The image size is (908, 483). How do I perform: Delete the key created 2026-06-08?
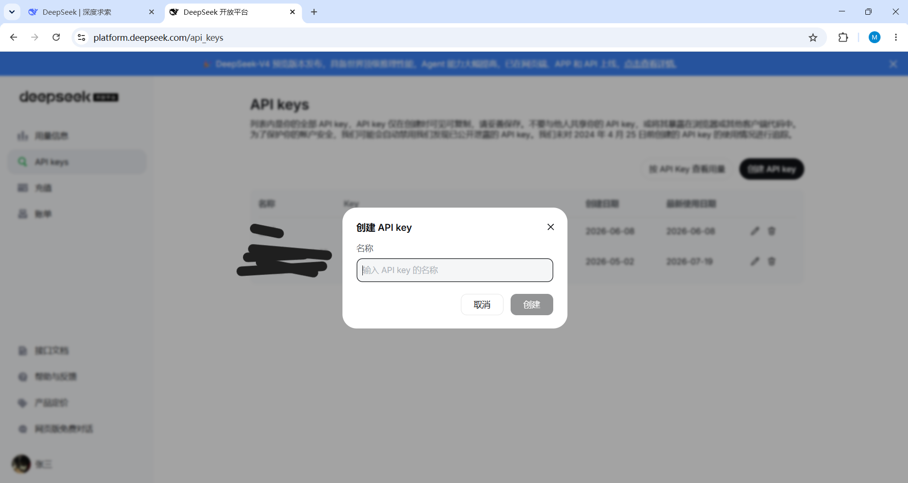(x=772, y=231)
